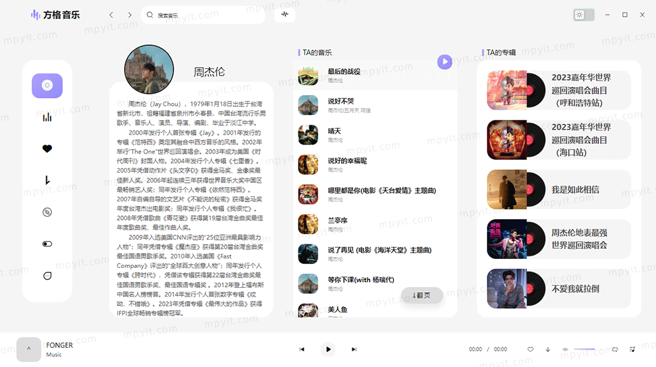Click the 兰亭序 cover thumbnail

pos(308,224)
